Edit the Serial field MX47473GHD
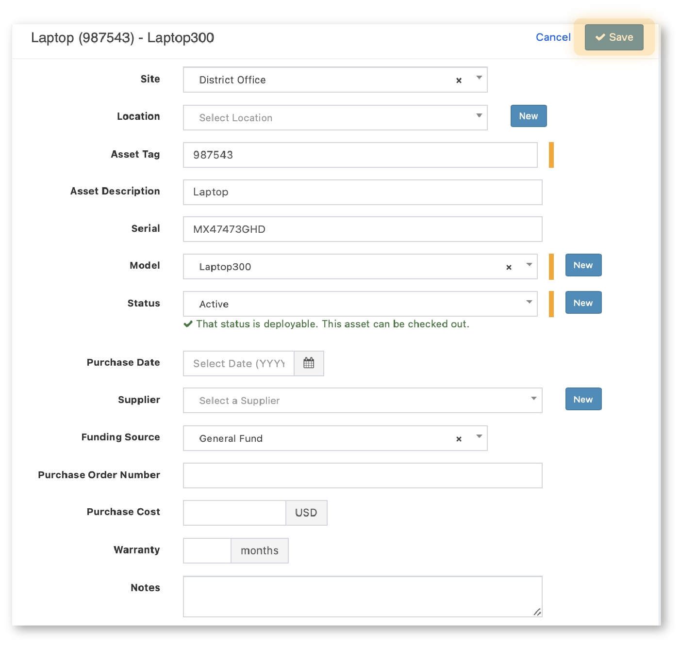This screenshot has height=645, width=680. tap(363, 229)
